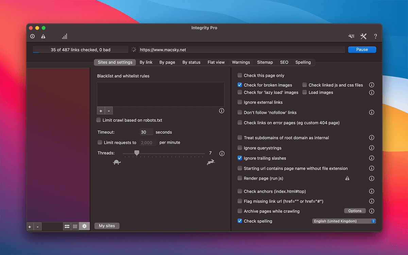Switch the sites panel to list view
The width and height of the screenshot is (408, 255).
[x=75, y=226]
